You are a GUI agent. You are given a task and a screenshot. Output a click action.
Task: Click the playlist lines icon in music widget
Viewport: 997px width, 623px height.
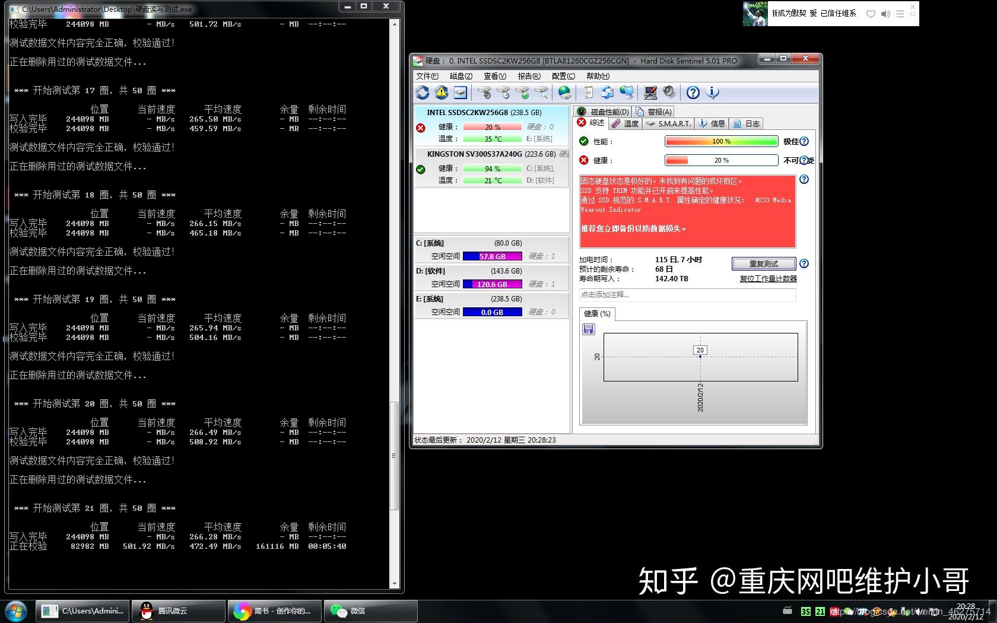tap(900, 14)
